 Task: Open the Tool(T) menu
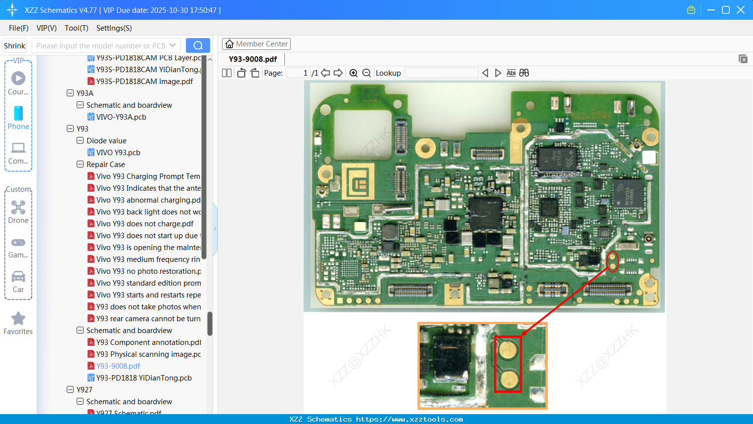click(x=76, y=28)
